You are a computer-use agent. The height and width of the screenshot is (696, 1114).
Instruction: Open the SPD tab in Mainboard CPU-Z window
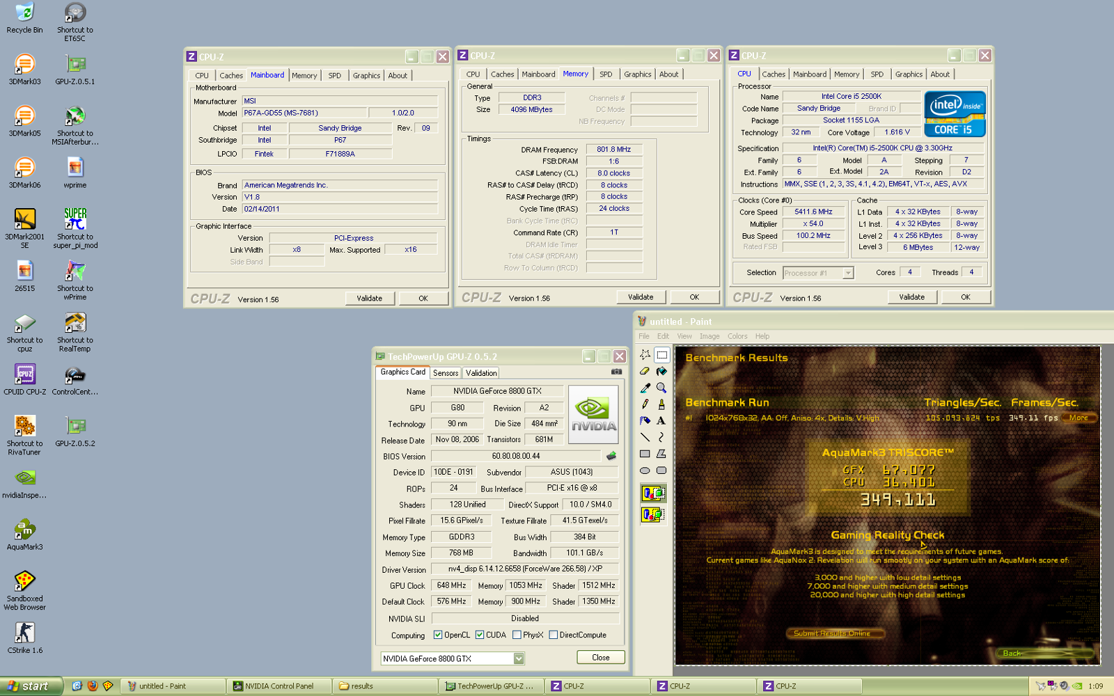335,76
